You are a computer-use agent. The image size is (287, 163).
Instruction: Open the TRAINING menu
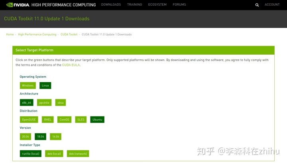tap(135, 4)
